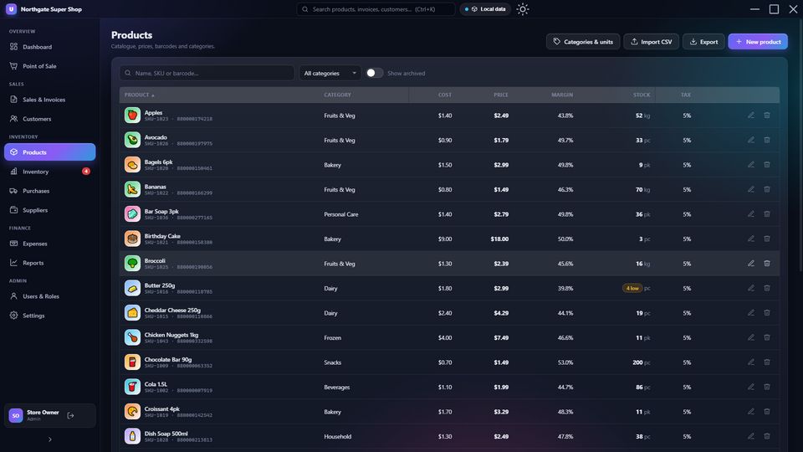Click the Local data status pill
Image resolution: width=803 pixels, height=452 pixels.
coord(485,9)
